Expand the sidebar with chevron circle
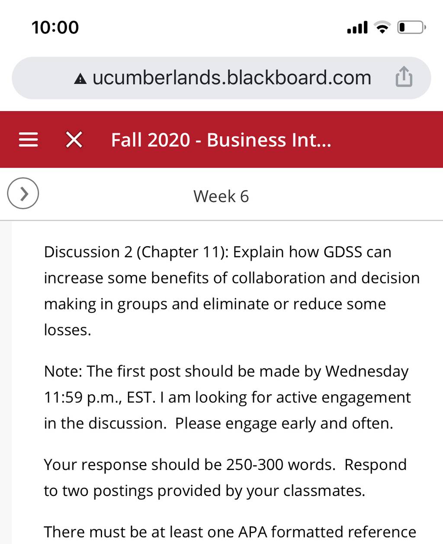 click(x=23, y=193)
